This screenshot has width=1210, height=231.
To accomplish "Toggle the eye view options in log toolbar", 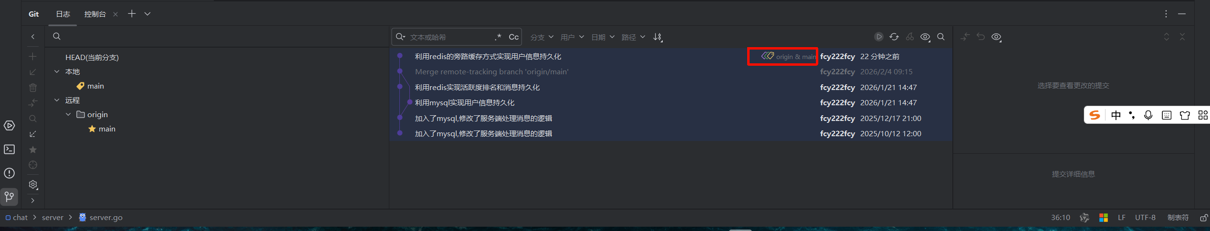I will [925, 37].
